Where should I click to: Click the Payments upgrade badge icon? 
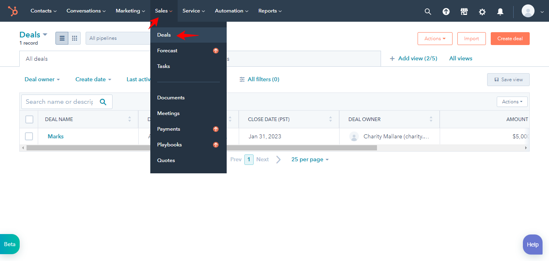216,129
